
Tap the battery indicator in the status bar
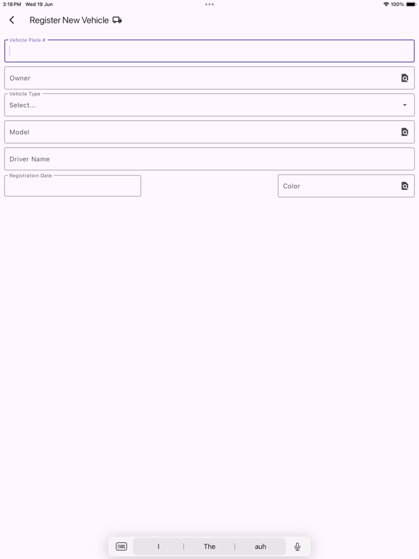pyautogui.click(x=411, y=4)
